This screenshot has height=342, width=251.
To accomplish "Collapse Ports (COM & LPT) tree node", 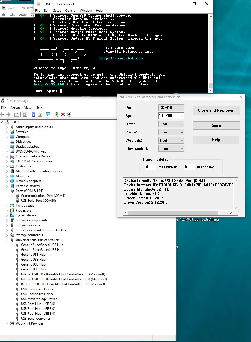I will (7, 191).
